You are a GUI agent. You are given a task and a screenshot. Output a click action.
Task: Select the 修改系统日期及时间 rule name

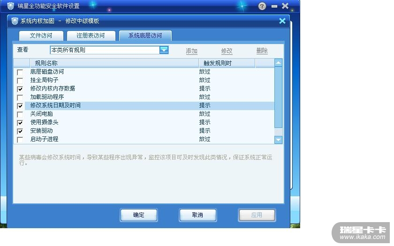point(55,105)
